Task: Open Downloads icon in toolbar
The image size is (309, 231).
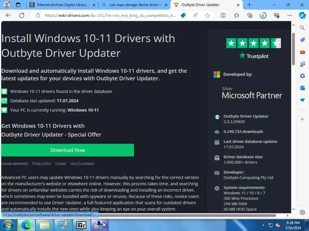Action: coord(263,15)
